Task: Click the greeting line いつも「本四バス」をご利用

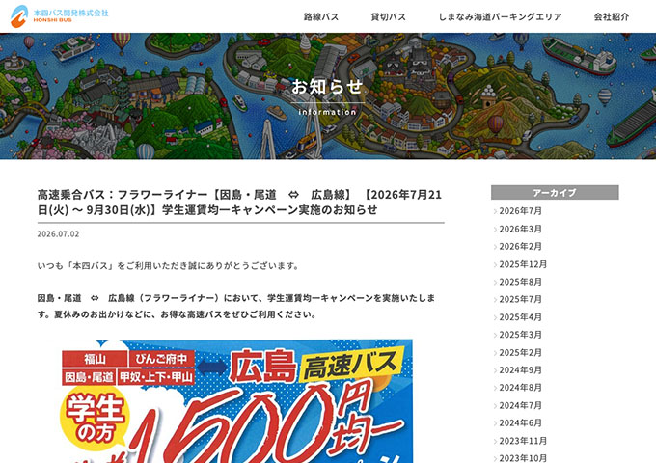Action: [168, 266]
